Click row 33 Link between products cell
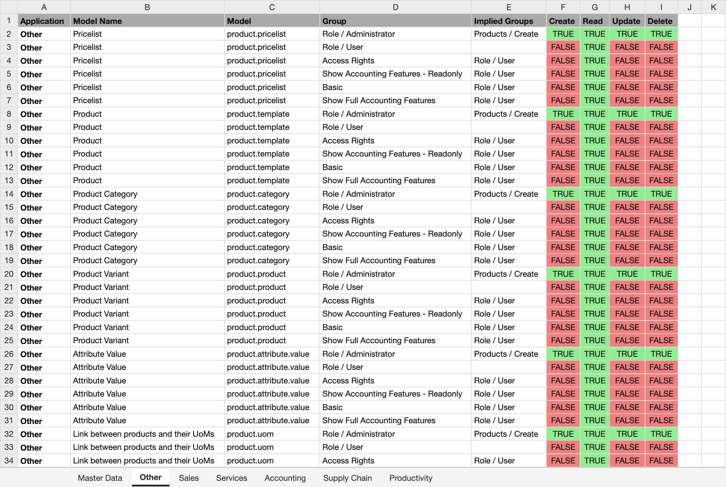726x487 pixels. coord(147,447)
